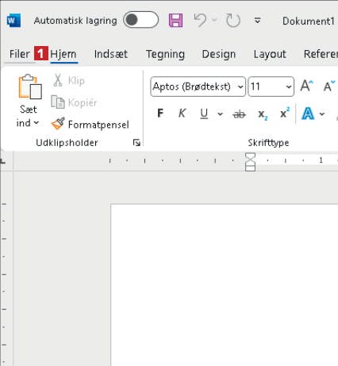Open the font size 11 dropdown
338x366 pixels.
(271, 87)
